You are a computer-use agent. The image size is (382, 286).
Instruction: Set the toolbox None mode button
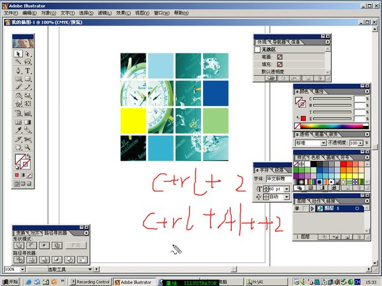click(x=29, y=175)
